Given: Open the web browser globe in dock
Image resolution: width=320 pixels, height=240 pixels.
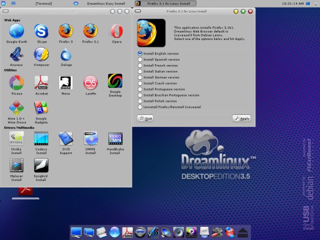Looking at the screenshot, I should [x=114, y=232].
